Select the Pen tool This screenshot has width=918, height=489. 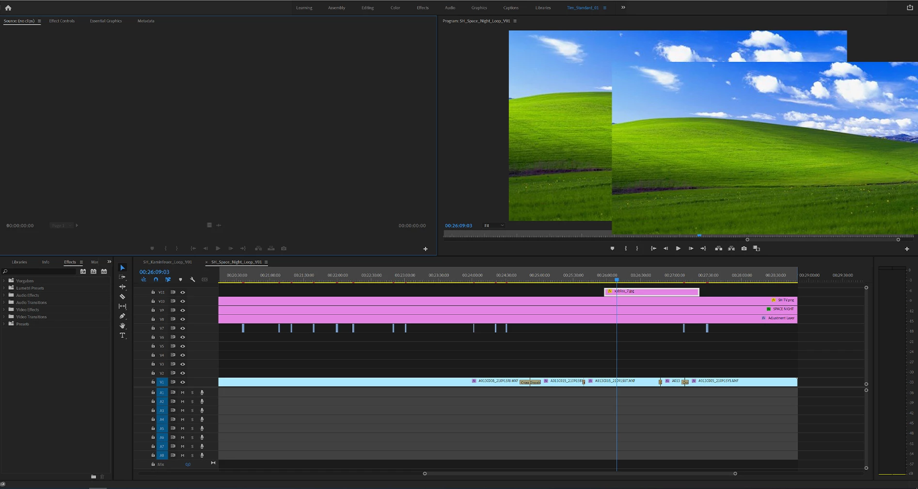click(x=122, y=316)
